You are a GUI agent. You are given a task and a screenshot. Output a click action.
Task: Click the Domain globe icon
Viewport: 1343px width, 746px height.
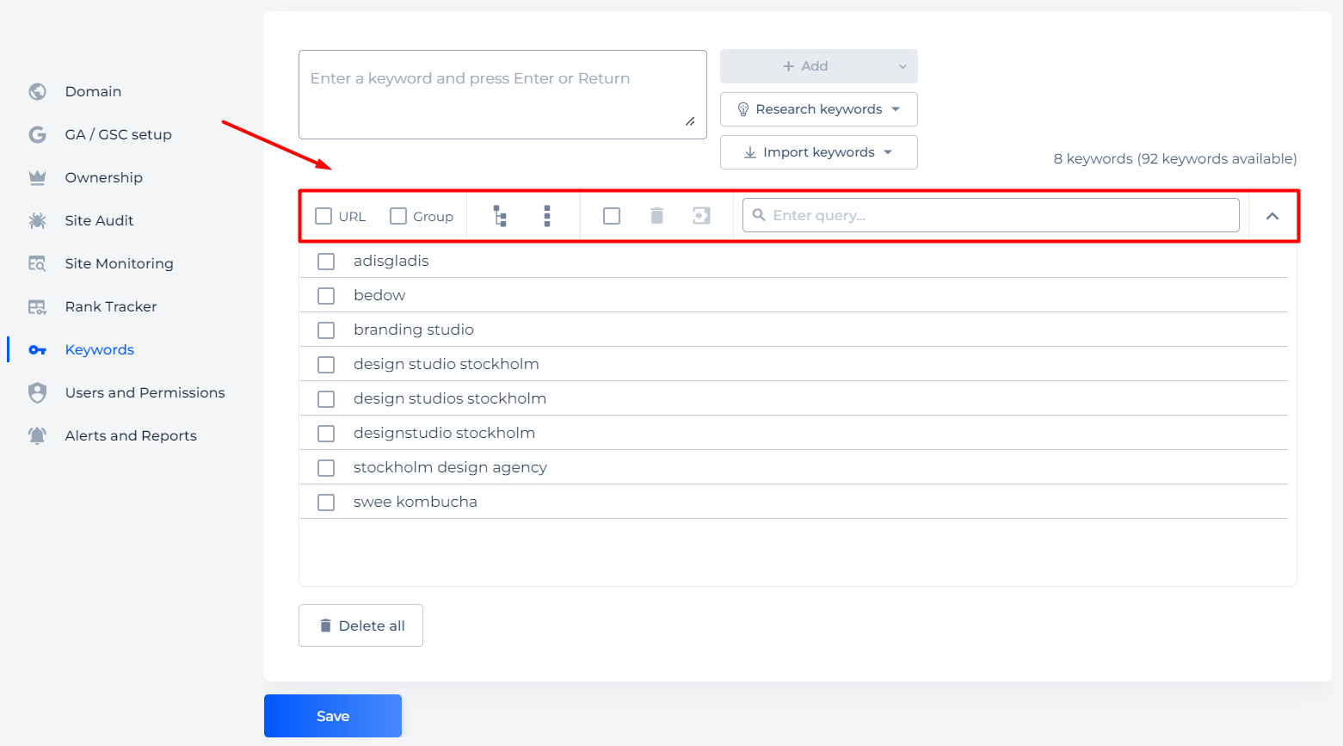(37, 91)
